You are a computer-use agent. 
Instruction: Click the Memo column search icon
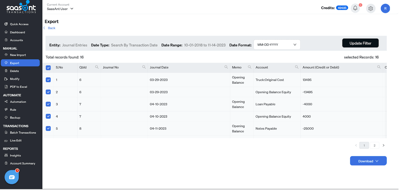250,67
